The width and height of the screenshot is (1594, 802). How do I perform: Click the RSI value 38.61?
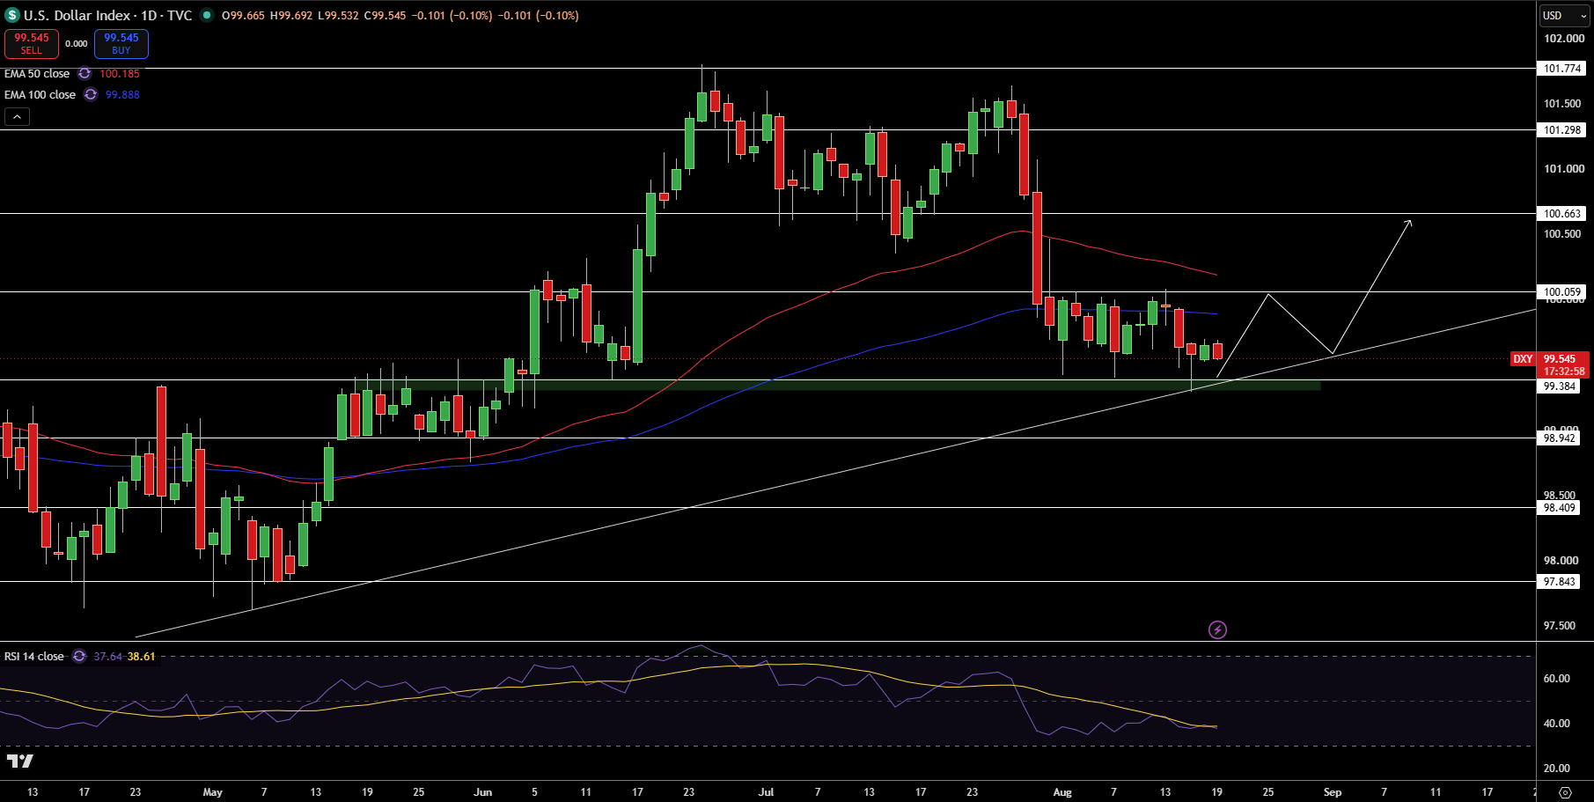(142, 657)
